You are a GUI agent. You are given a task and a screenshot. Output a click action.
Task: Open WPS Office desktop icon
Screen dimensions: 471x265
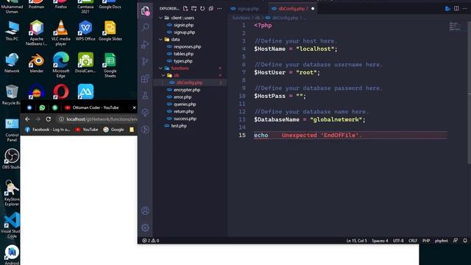click(85, 30)
